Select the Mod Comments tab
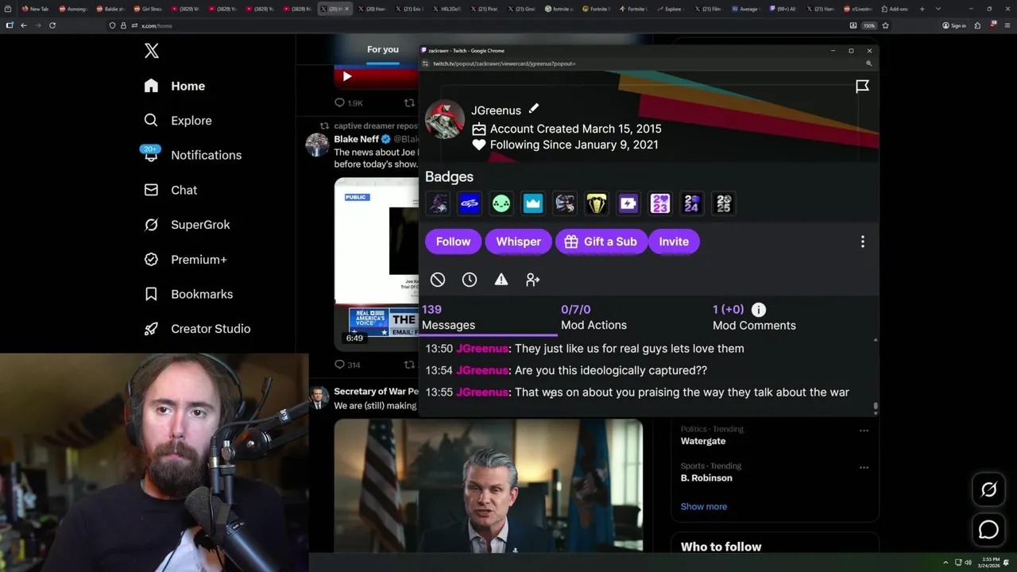Image resolution: width=1017 pixels, height=572 pixels. (754, 317)
